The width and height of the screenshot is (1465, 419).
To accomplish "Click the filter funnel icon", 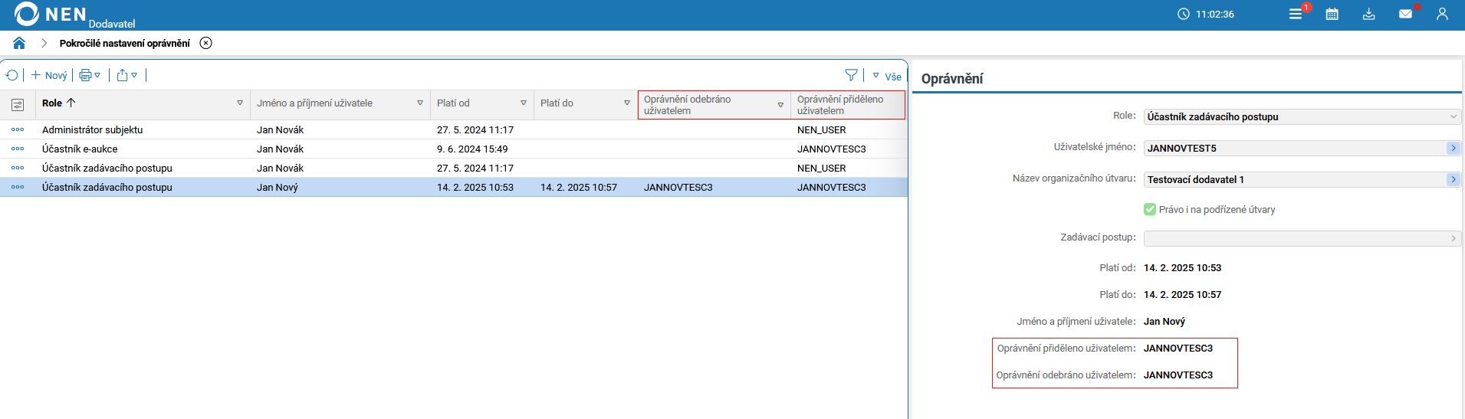I will click(x=851, y=75).
